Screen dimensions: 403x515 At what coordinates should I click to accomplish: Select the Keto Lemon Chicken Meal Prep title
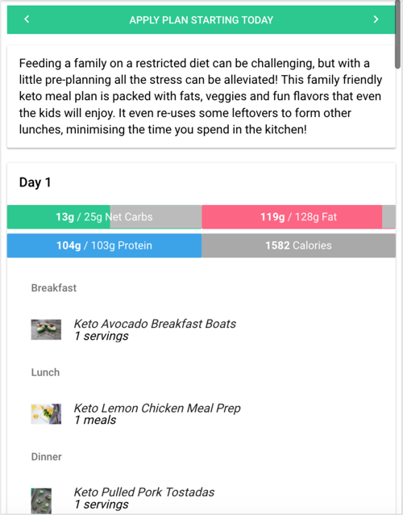157,408
